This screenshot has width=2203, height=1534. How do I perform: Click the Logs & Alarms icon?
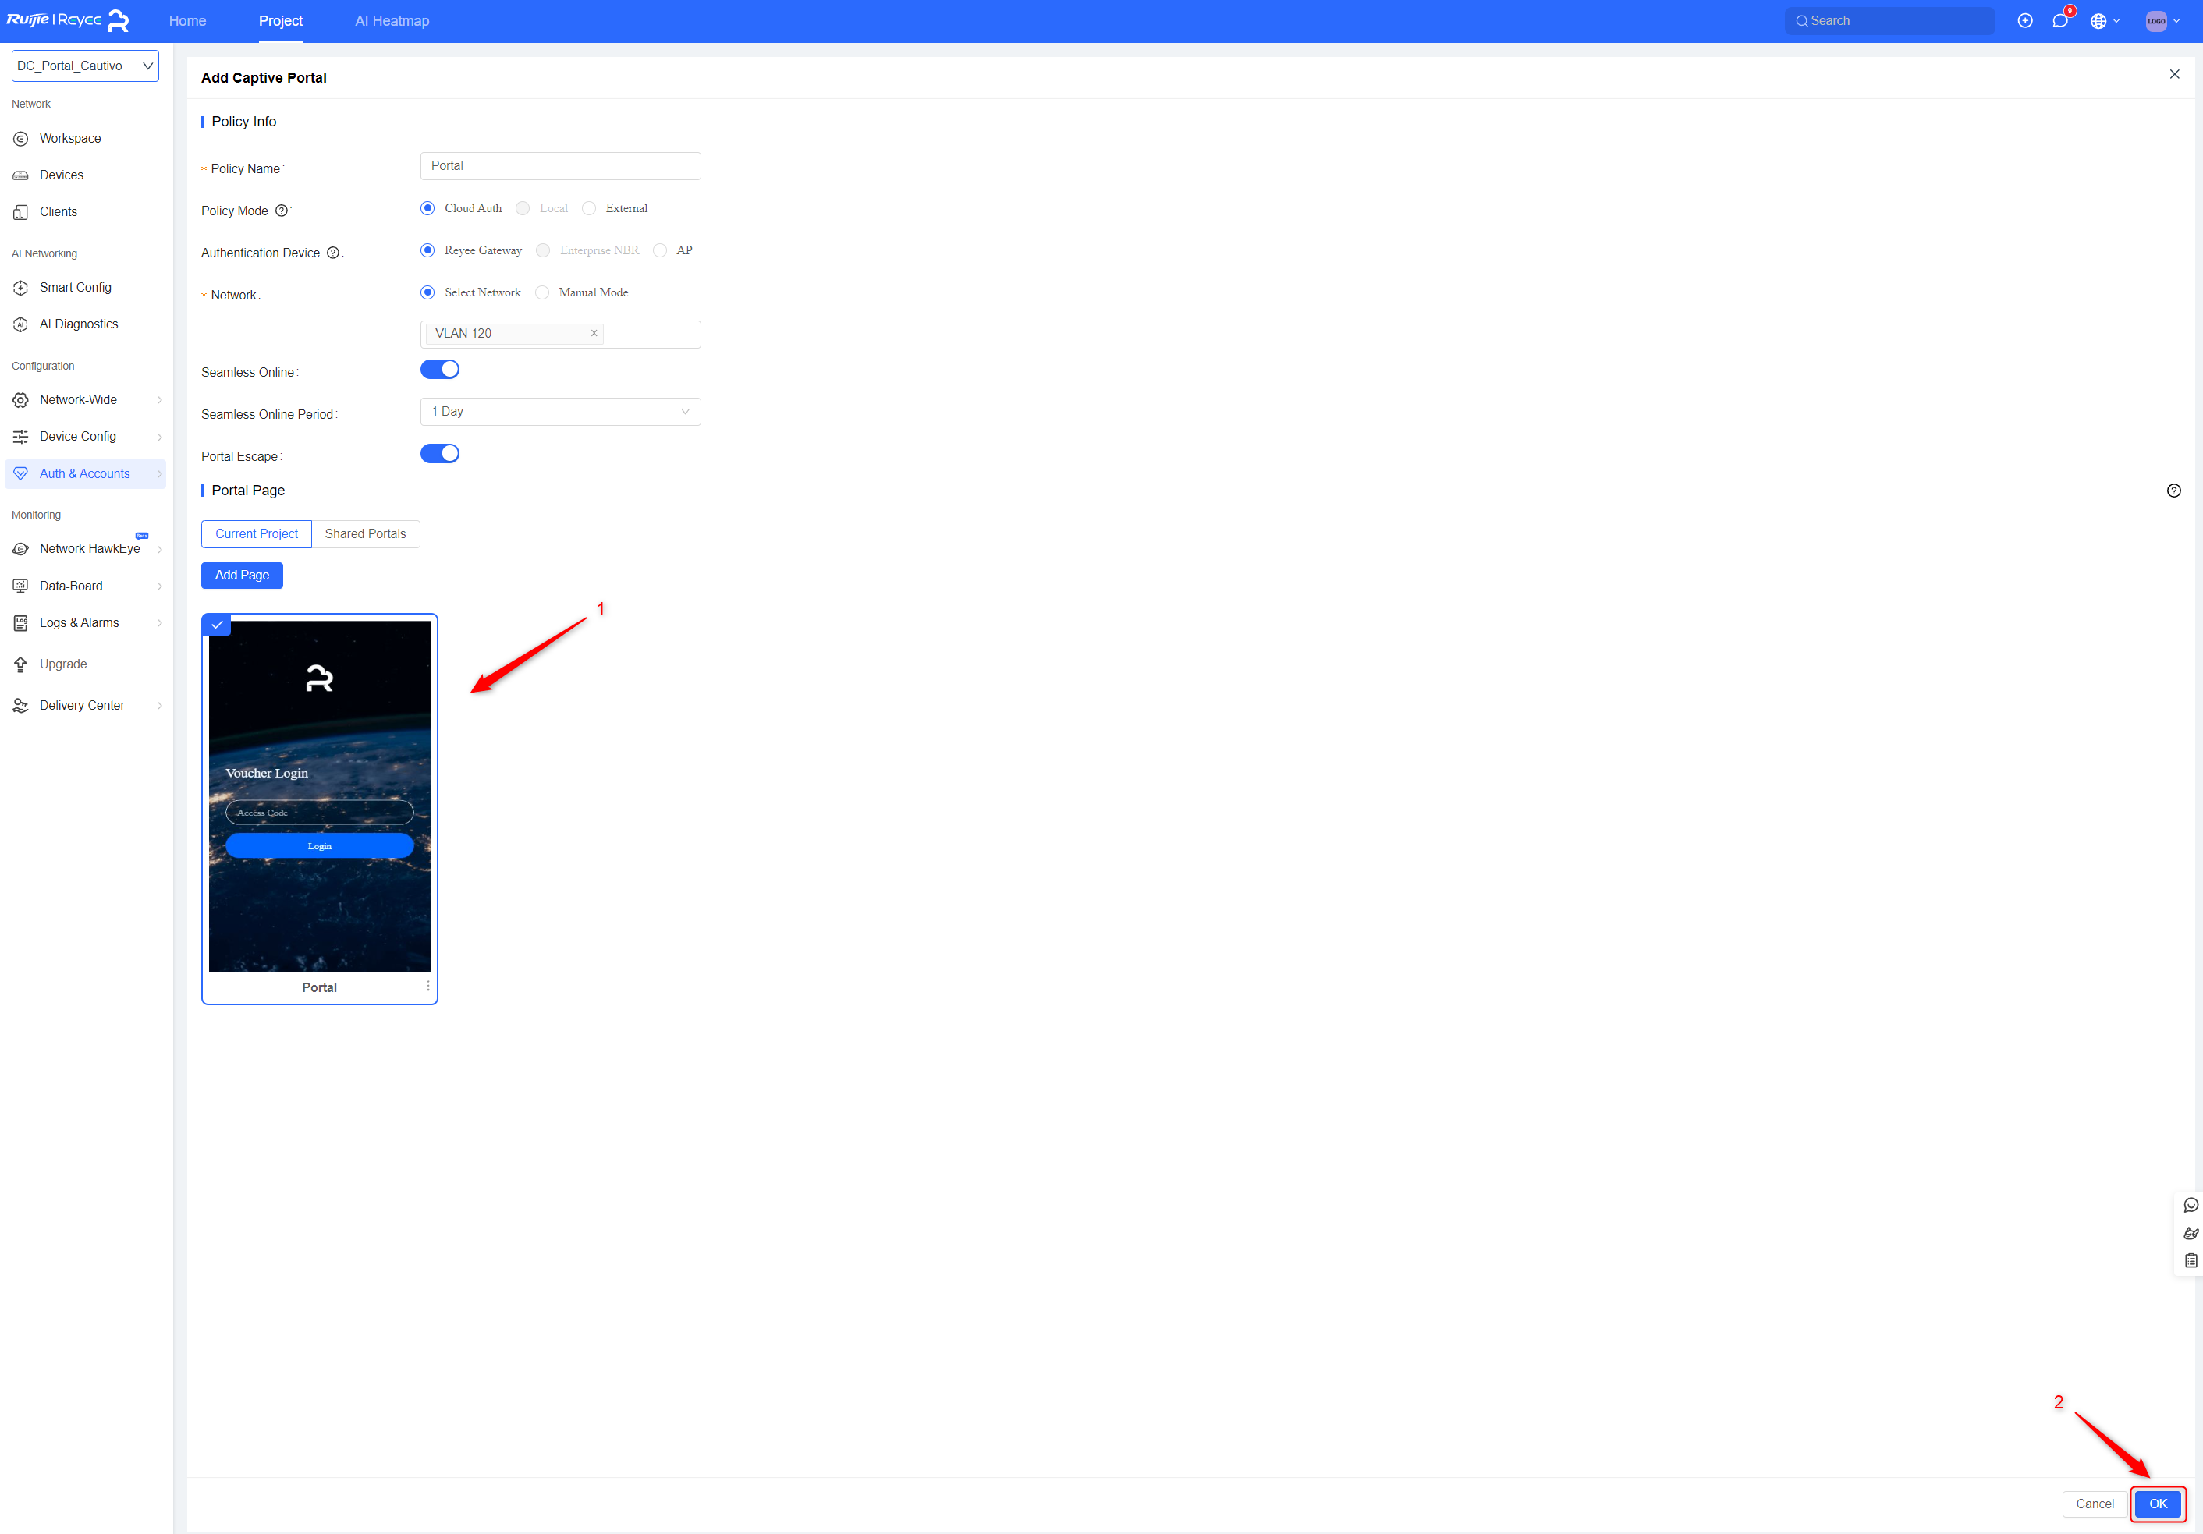[20, 622]
